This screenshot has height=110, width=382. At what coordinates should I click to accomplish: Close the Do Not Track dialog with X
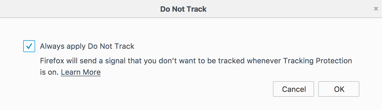(x=376, y=9)
